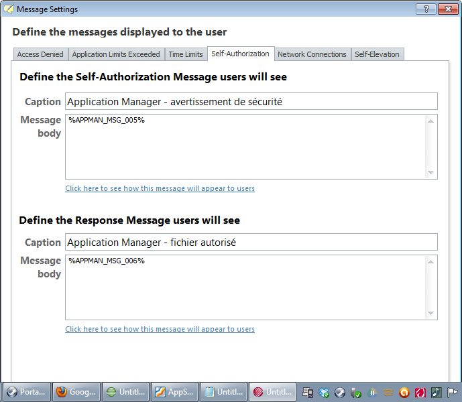Switch to the AppS... taskbar application

174,392
